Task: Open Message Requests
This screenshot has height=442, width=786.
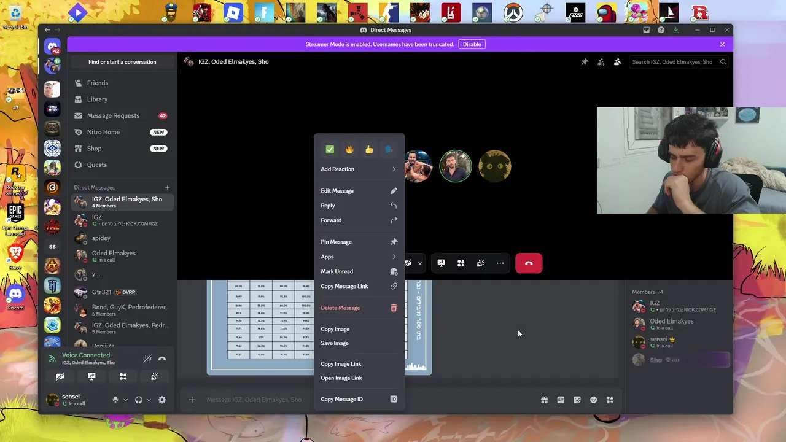Action: tap(122, 115)
